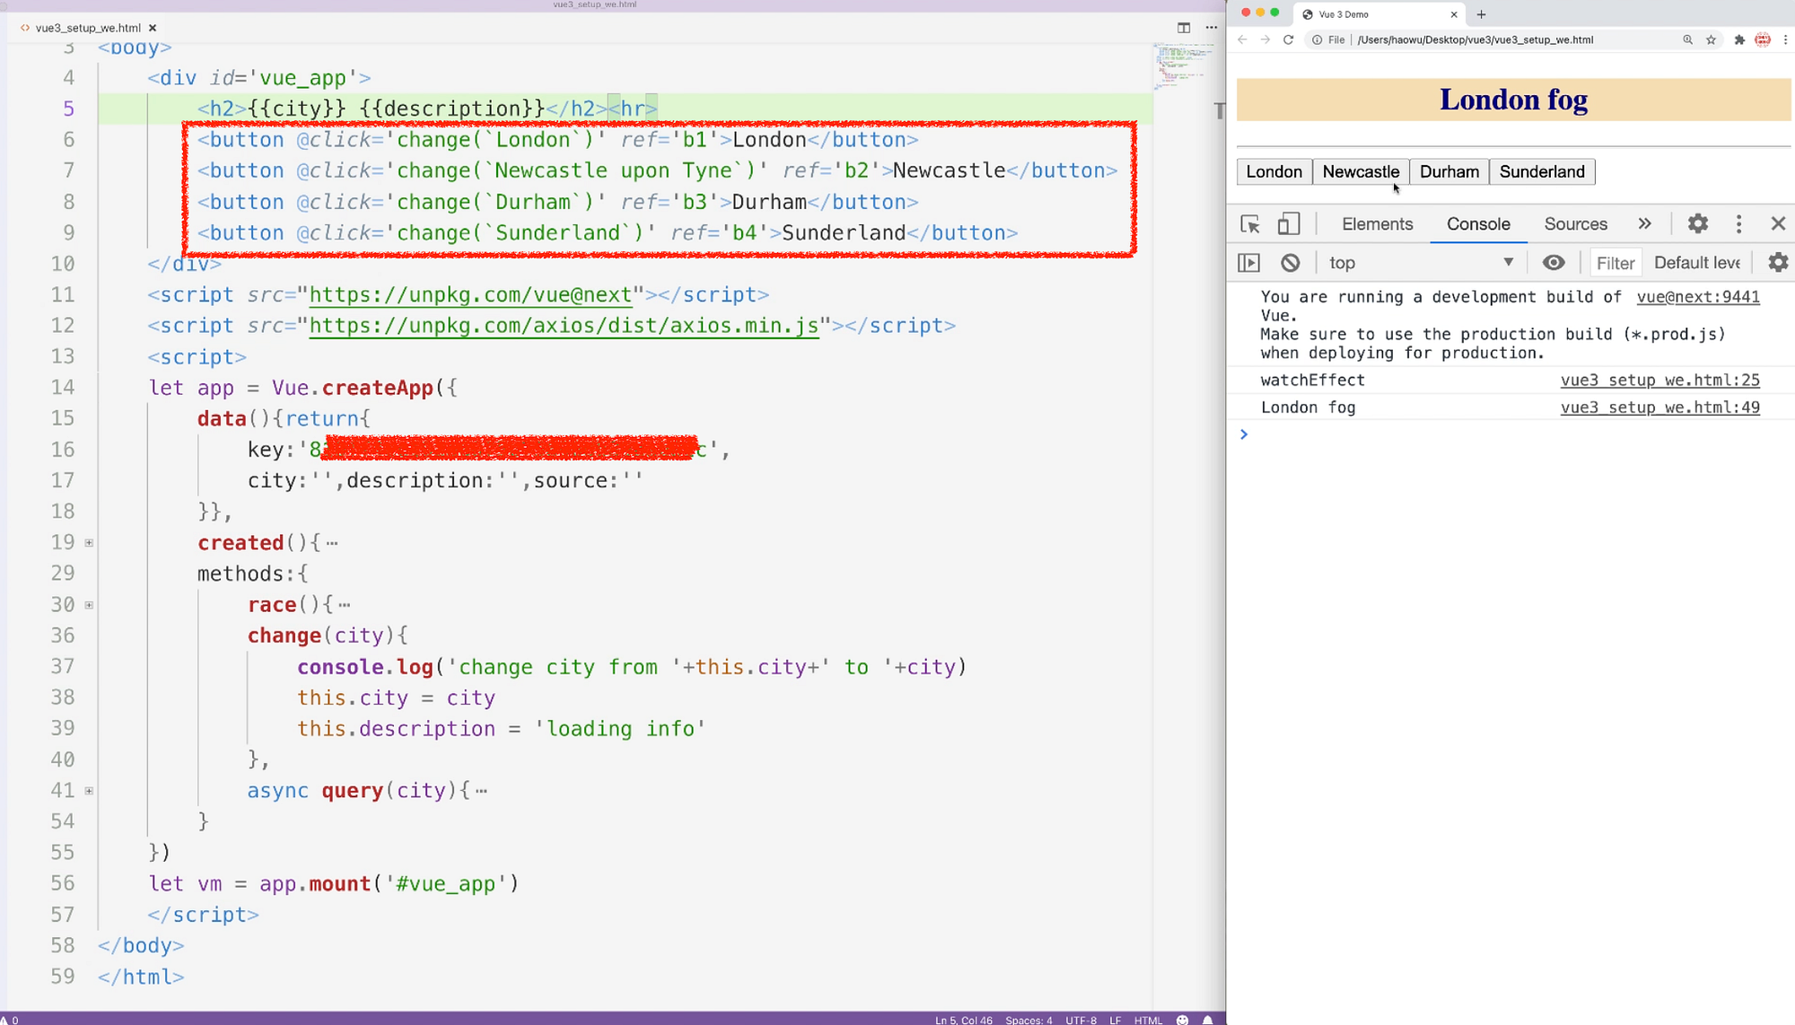Open the vue3_setup_we.html:49 source link

(1659, 407)
